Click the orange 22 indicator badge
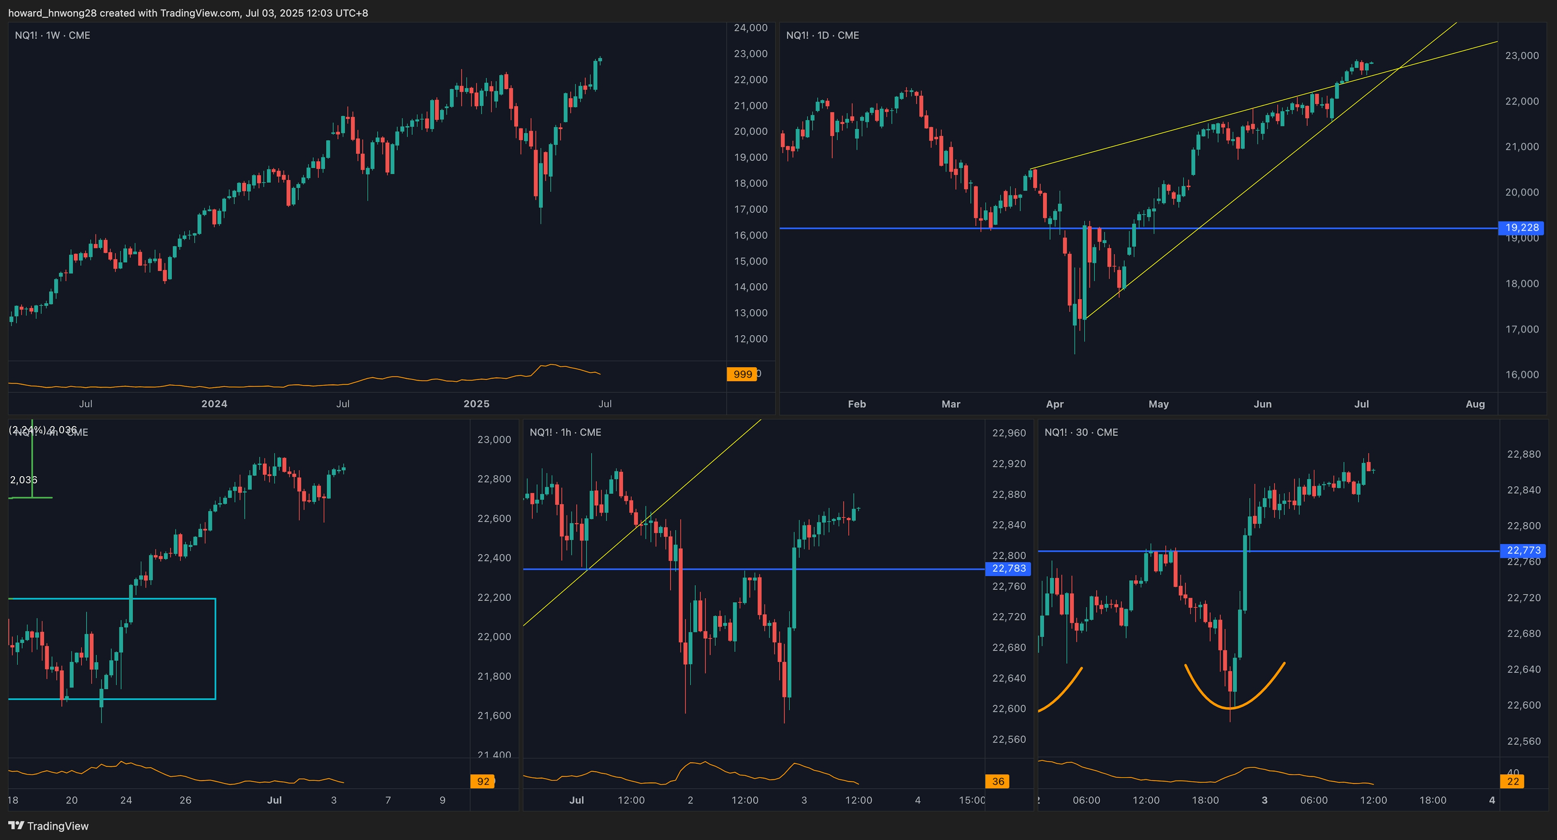Viewport: 1557px width, 840px height. 1513,781
